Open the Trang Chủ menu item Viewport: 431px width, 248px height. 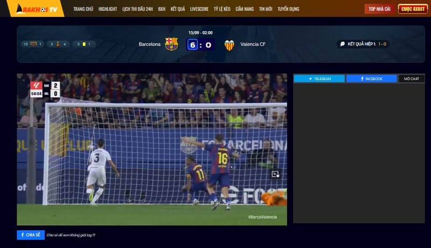pyautogui.click(x=83, y=9)
